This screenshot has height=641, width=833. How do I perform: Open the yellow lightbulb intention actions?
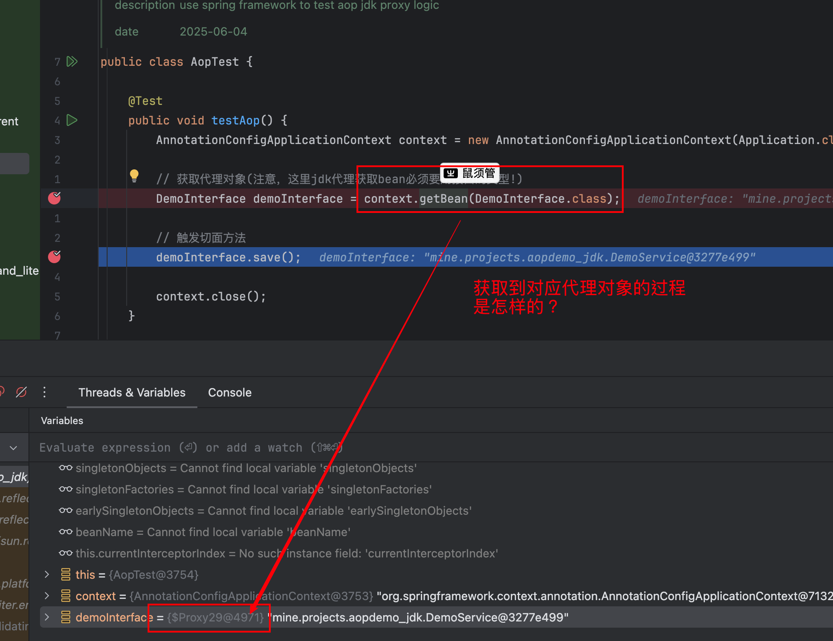coord(134,176)
